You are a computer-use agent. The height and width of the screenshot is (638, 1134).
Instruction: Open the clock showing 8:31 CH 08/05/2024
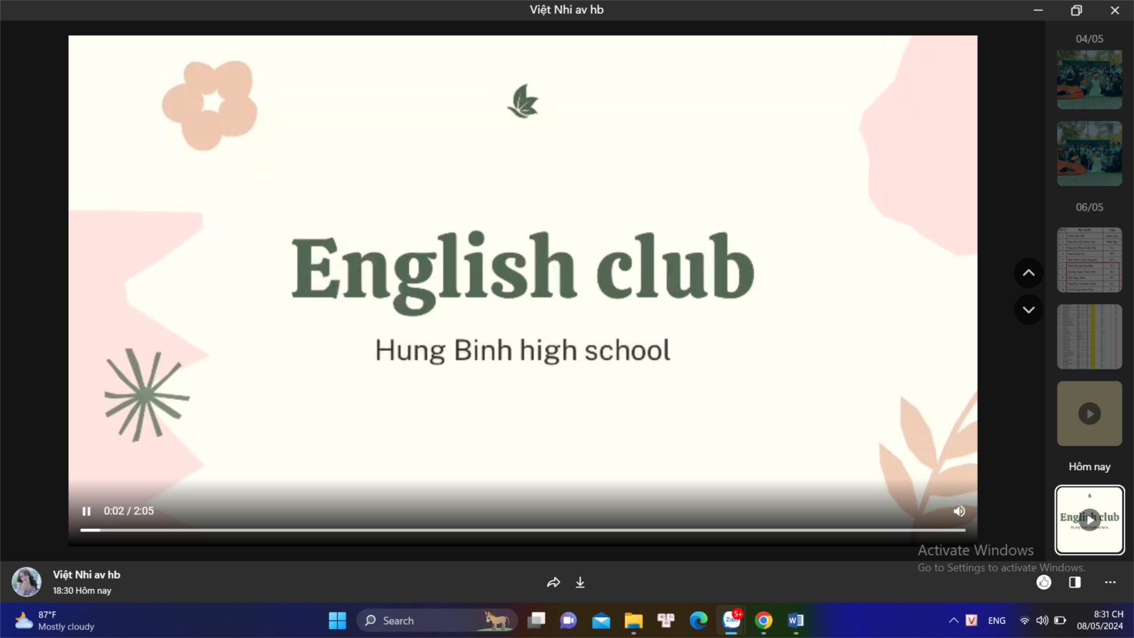coord(1100,620)
